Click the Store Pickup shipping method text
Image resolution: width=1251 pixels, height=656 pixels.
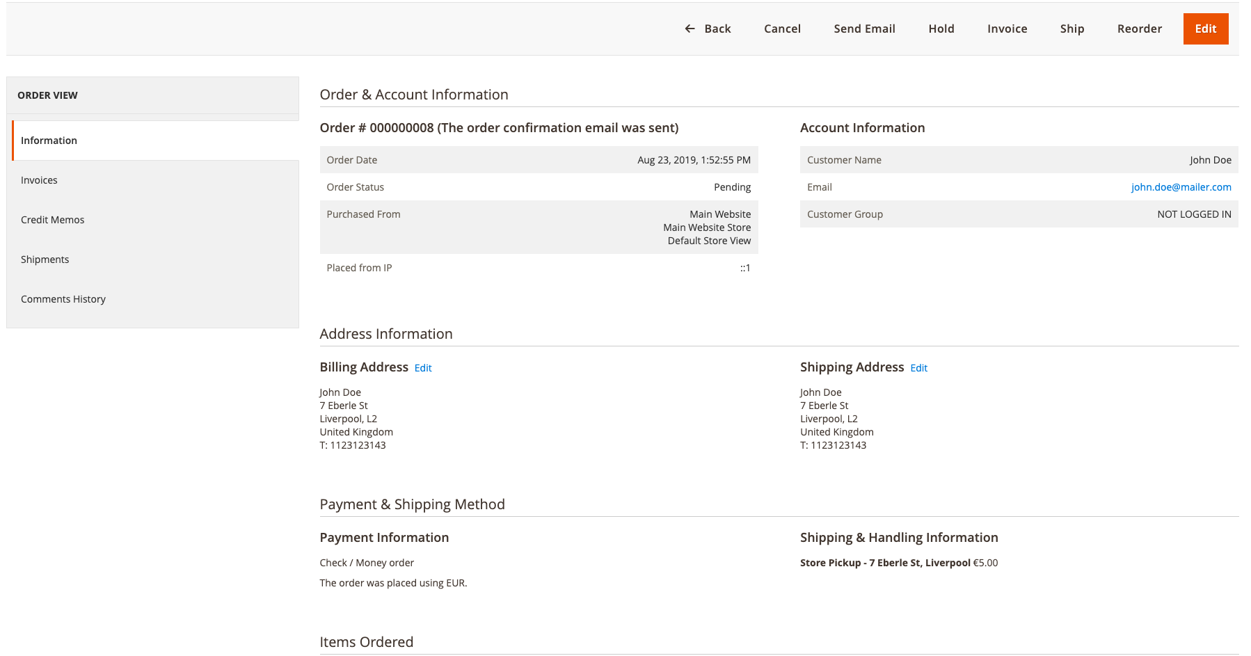click(884, 563)
